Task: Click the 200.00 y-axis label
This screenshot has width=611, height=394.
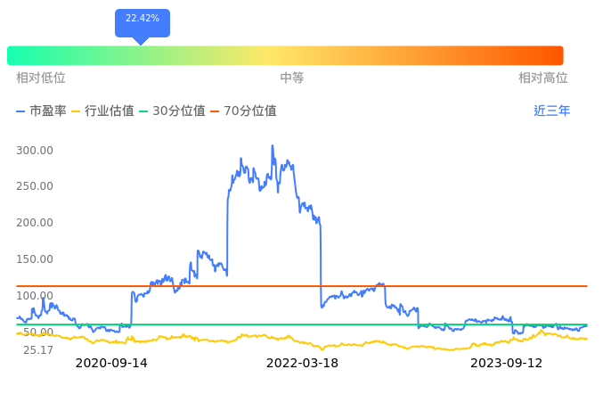Action: click(x=35, y=223)
